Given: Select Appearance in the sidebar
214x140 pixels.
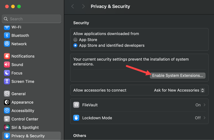Looking at the screenshot, I should 22,102.
